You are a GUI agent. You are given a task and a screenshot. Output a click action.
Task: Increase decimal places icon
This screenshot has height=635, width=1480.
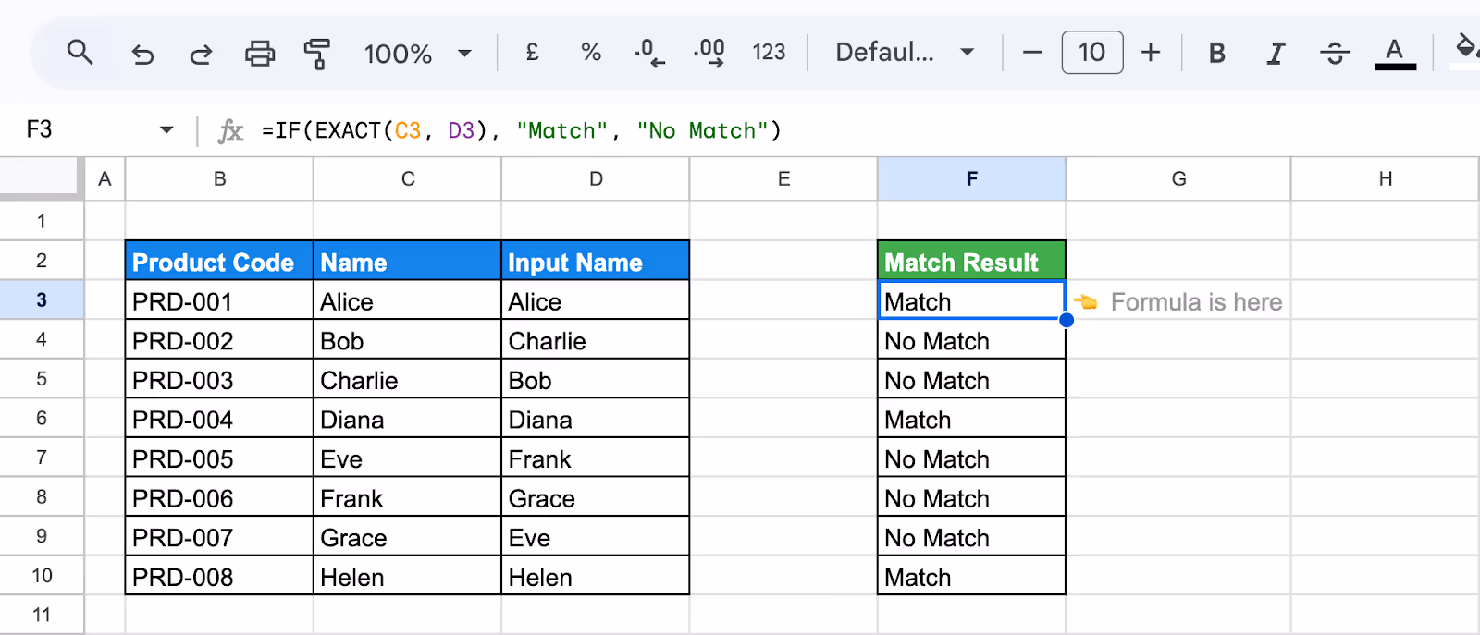tap(709, 53)
